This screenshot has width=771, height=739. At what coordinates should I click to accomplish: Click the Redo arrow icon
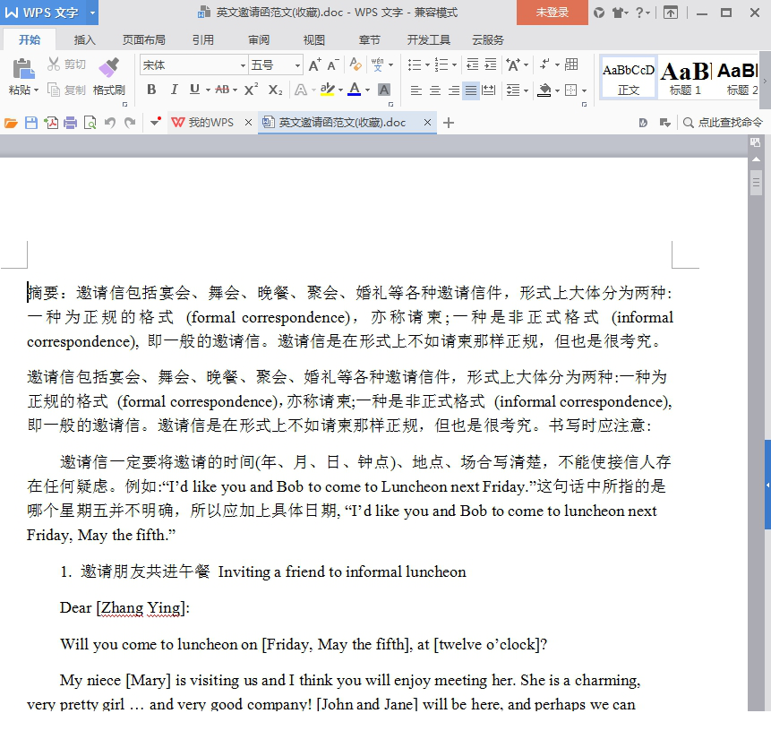click(130, 123)
